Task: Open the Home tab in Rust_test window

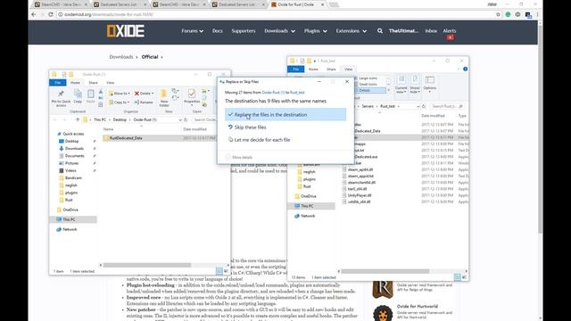Action: click(x=313, y=70)
